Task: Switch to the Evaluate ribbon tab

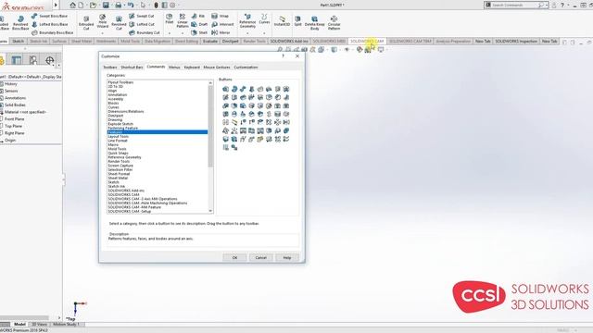Action: pos(210,41)
